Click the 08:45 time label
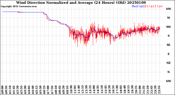The width and height of the screenshot is (175, 95). [60, 90]
